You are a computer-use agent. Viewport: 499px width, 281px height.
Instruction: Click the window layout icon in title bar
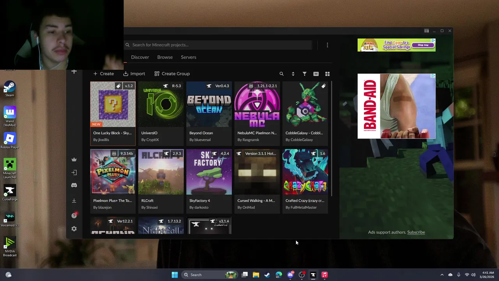click(x=426, y=31)
